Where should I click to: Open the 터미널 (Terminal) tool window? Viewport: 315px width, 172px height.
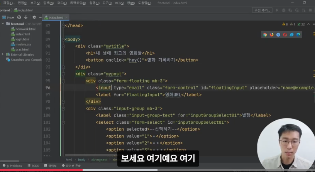tap(50, 166)
